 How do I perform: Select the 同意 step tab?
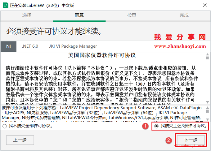79,15
